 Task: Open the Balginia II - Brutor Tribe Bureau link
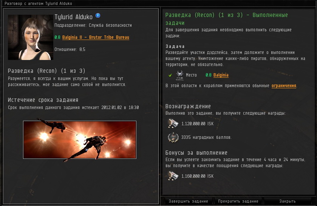[x=96, y=37]
